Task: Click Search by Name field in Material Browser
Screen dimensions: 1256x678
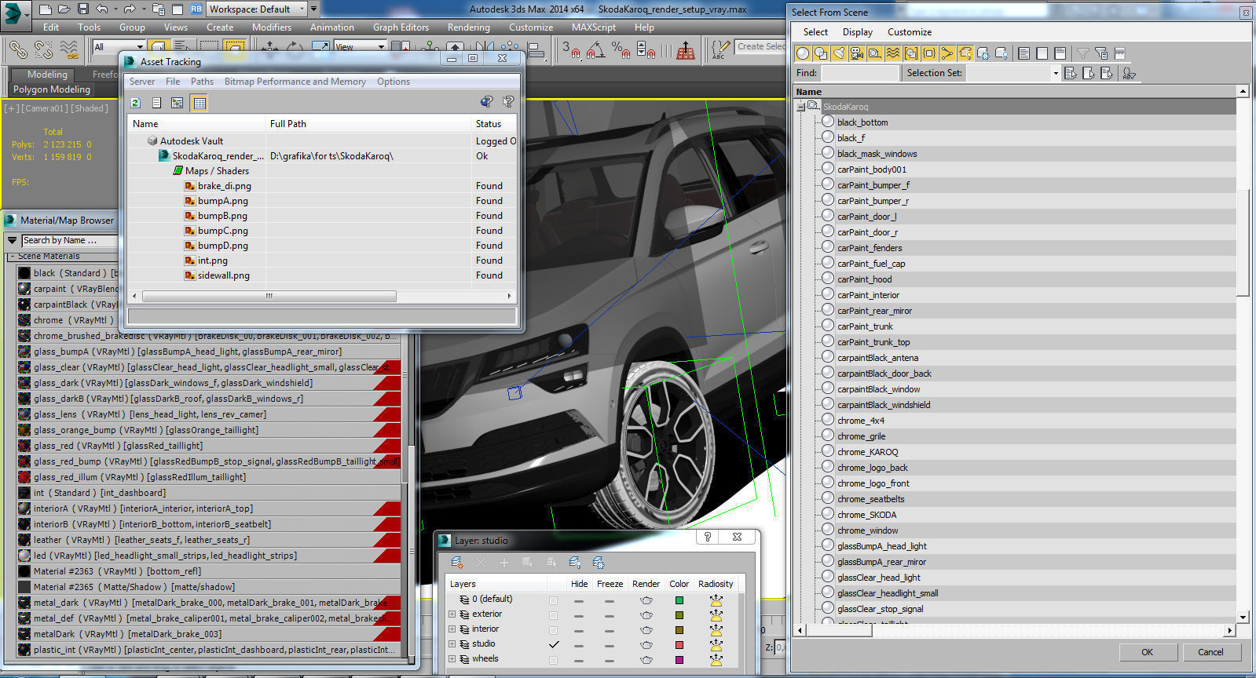Action: click(69, 240)
